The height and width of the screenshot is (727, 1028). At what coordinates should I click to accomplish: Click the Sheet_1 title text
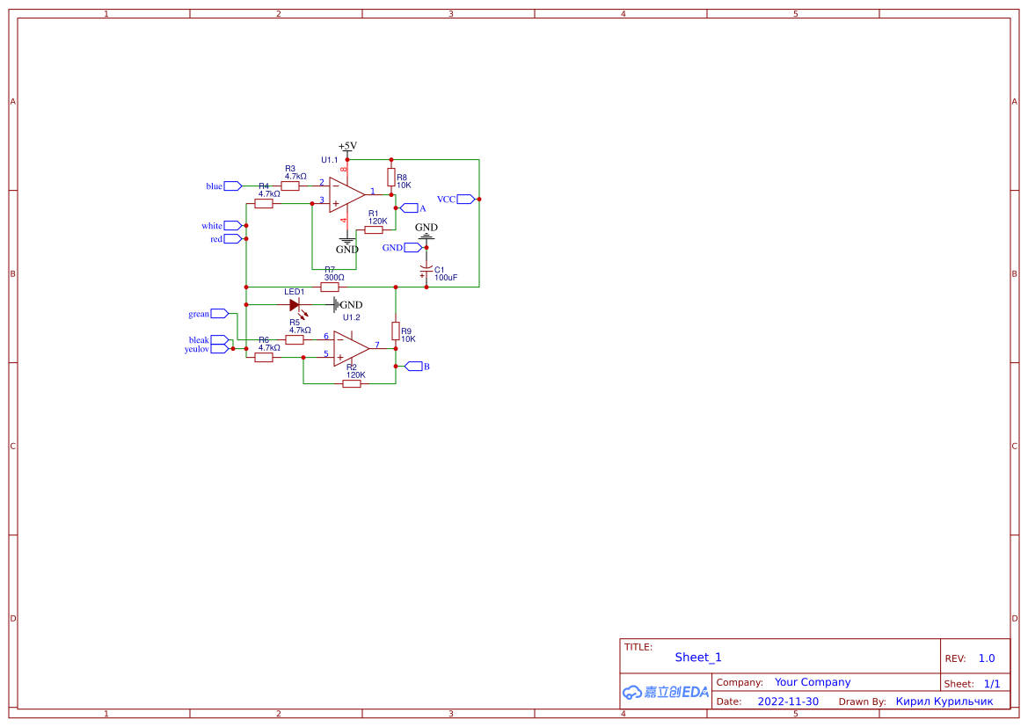pyautogui.click(x=697, y=657)
